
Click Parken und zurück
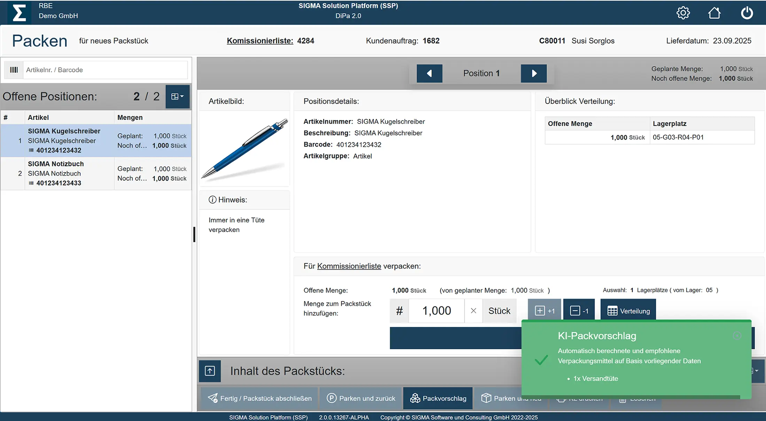click(x=361, y=398)
